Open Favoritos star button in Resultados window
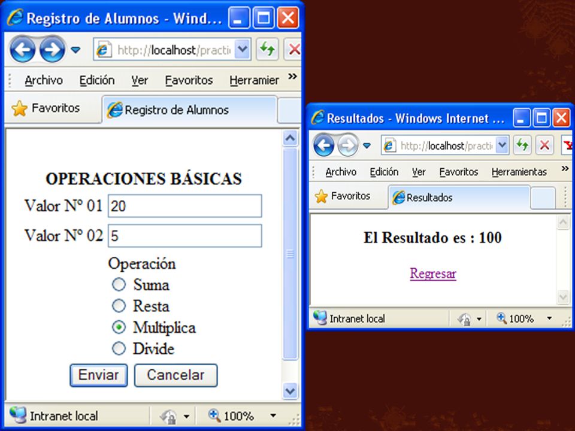575x431 pixels. [x=343, y=196]
